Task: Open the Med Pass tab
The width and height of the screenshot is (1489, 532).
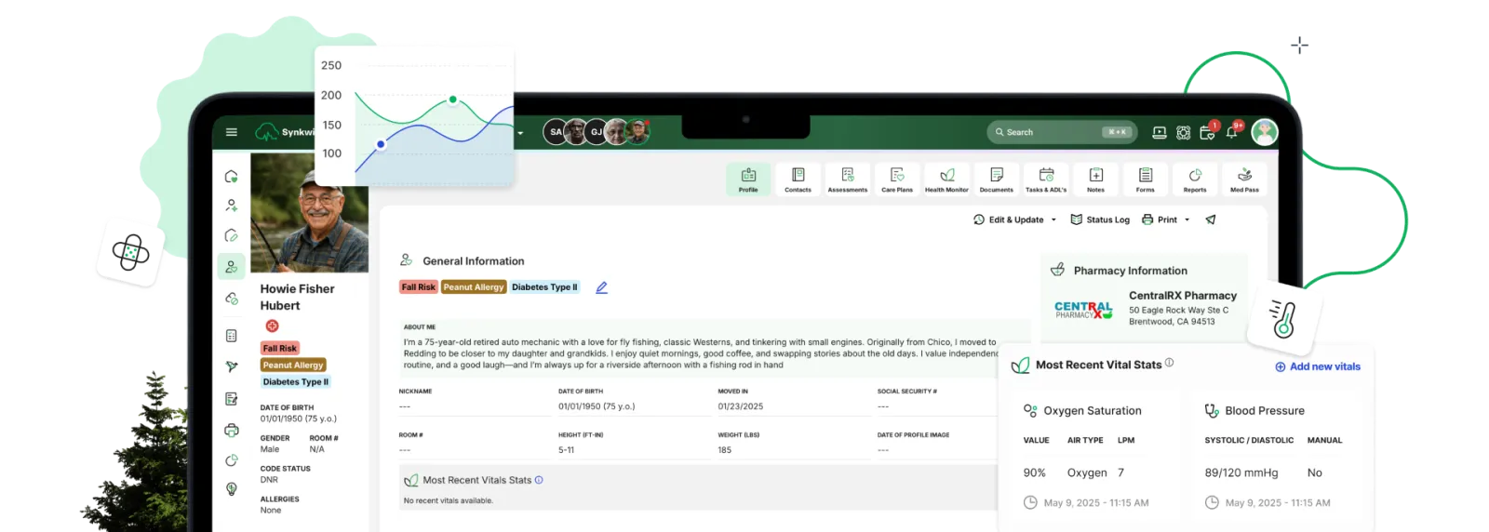Action: click(1244, 180)
